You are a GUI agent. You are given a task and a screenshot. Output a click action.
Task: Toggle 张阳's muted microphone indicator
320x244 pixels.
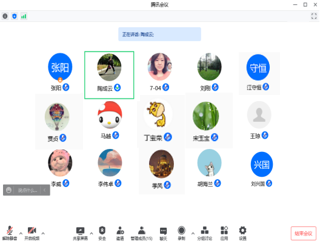coord(65,87)
